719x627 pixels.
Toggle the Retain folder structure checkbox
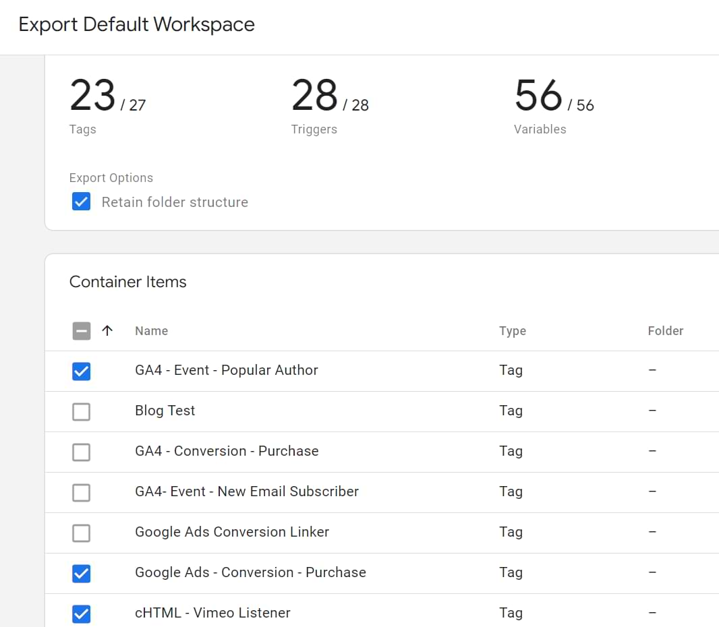(x=81, y=202)
